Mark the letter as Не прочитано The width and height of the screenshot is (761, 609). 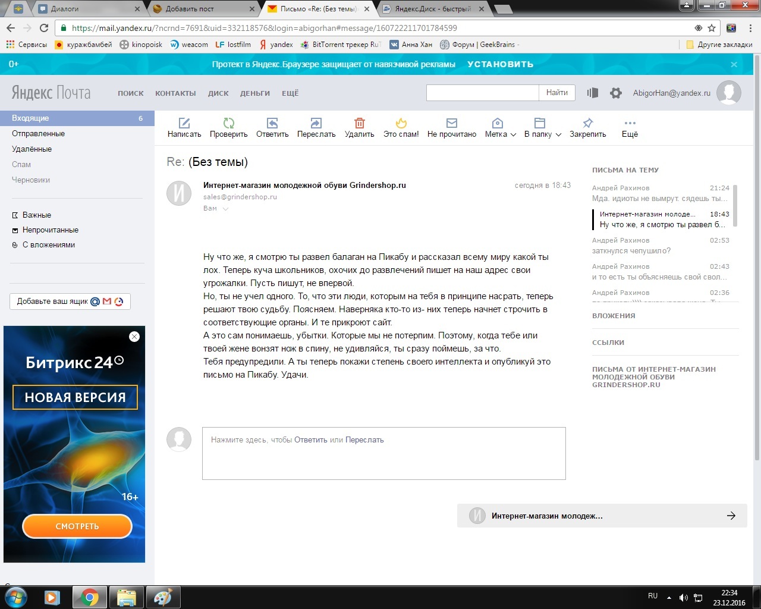(x=452, y=128)
